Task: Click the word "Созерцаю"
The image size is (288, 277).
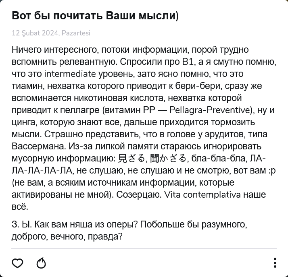Action: click(140, 195)
